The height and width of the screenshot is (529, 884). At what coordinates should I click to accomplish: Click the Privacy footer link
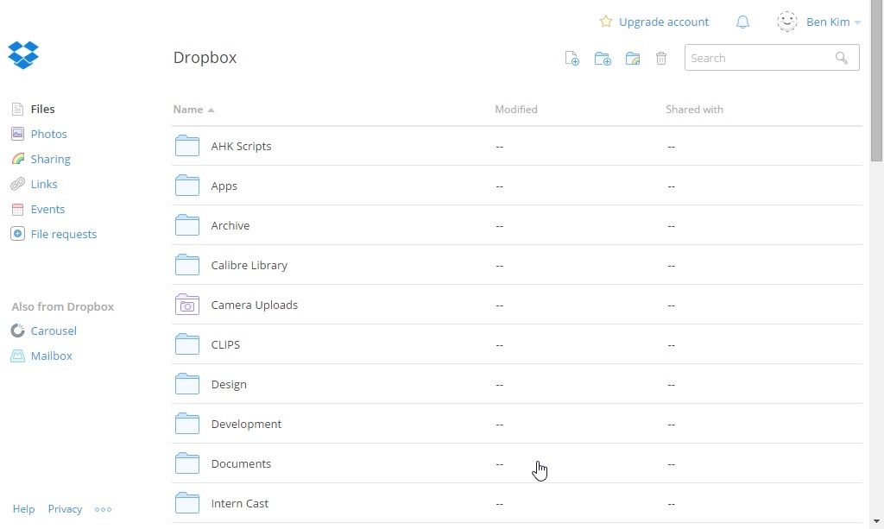[65, 509]
